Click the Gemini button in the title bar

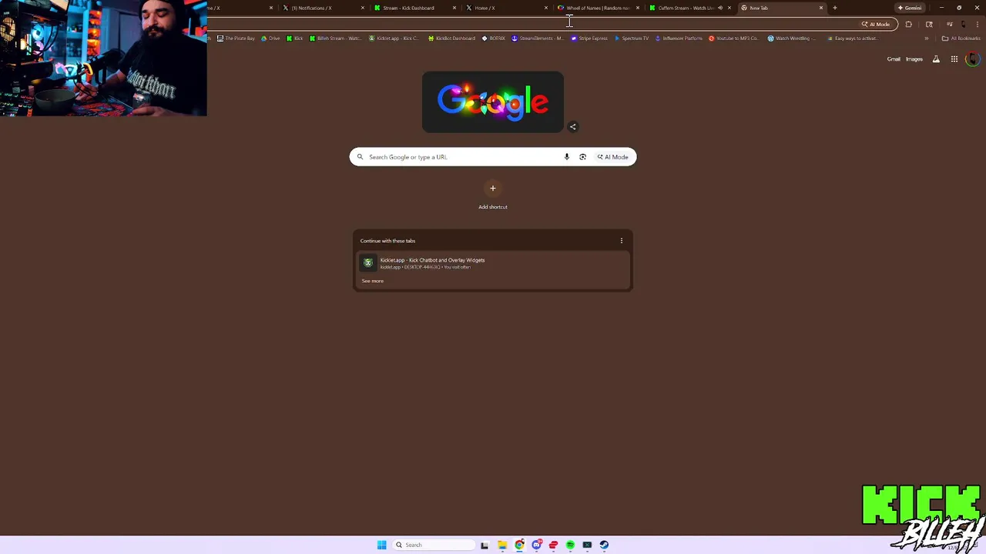pos(910,8)
